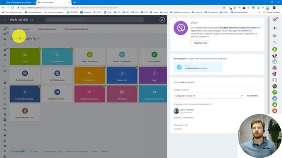Click the green lock icon in right sidebar
Viewport: 282px width, 158px height.
(x=275, y=104)
